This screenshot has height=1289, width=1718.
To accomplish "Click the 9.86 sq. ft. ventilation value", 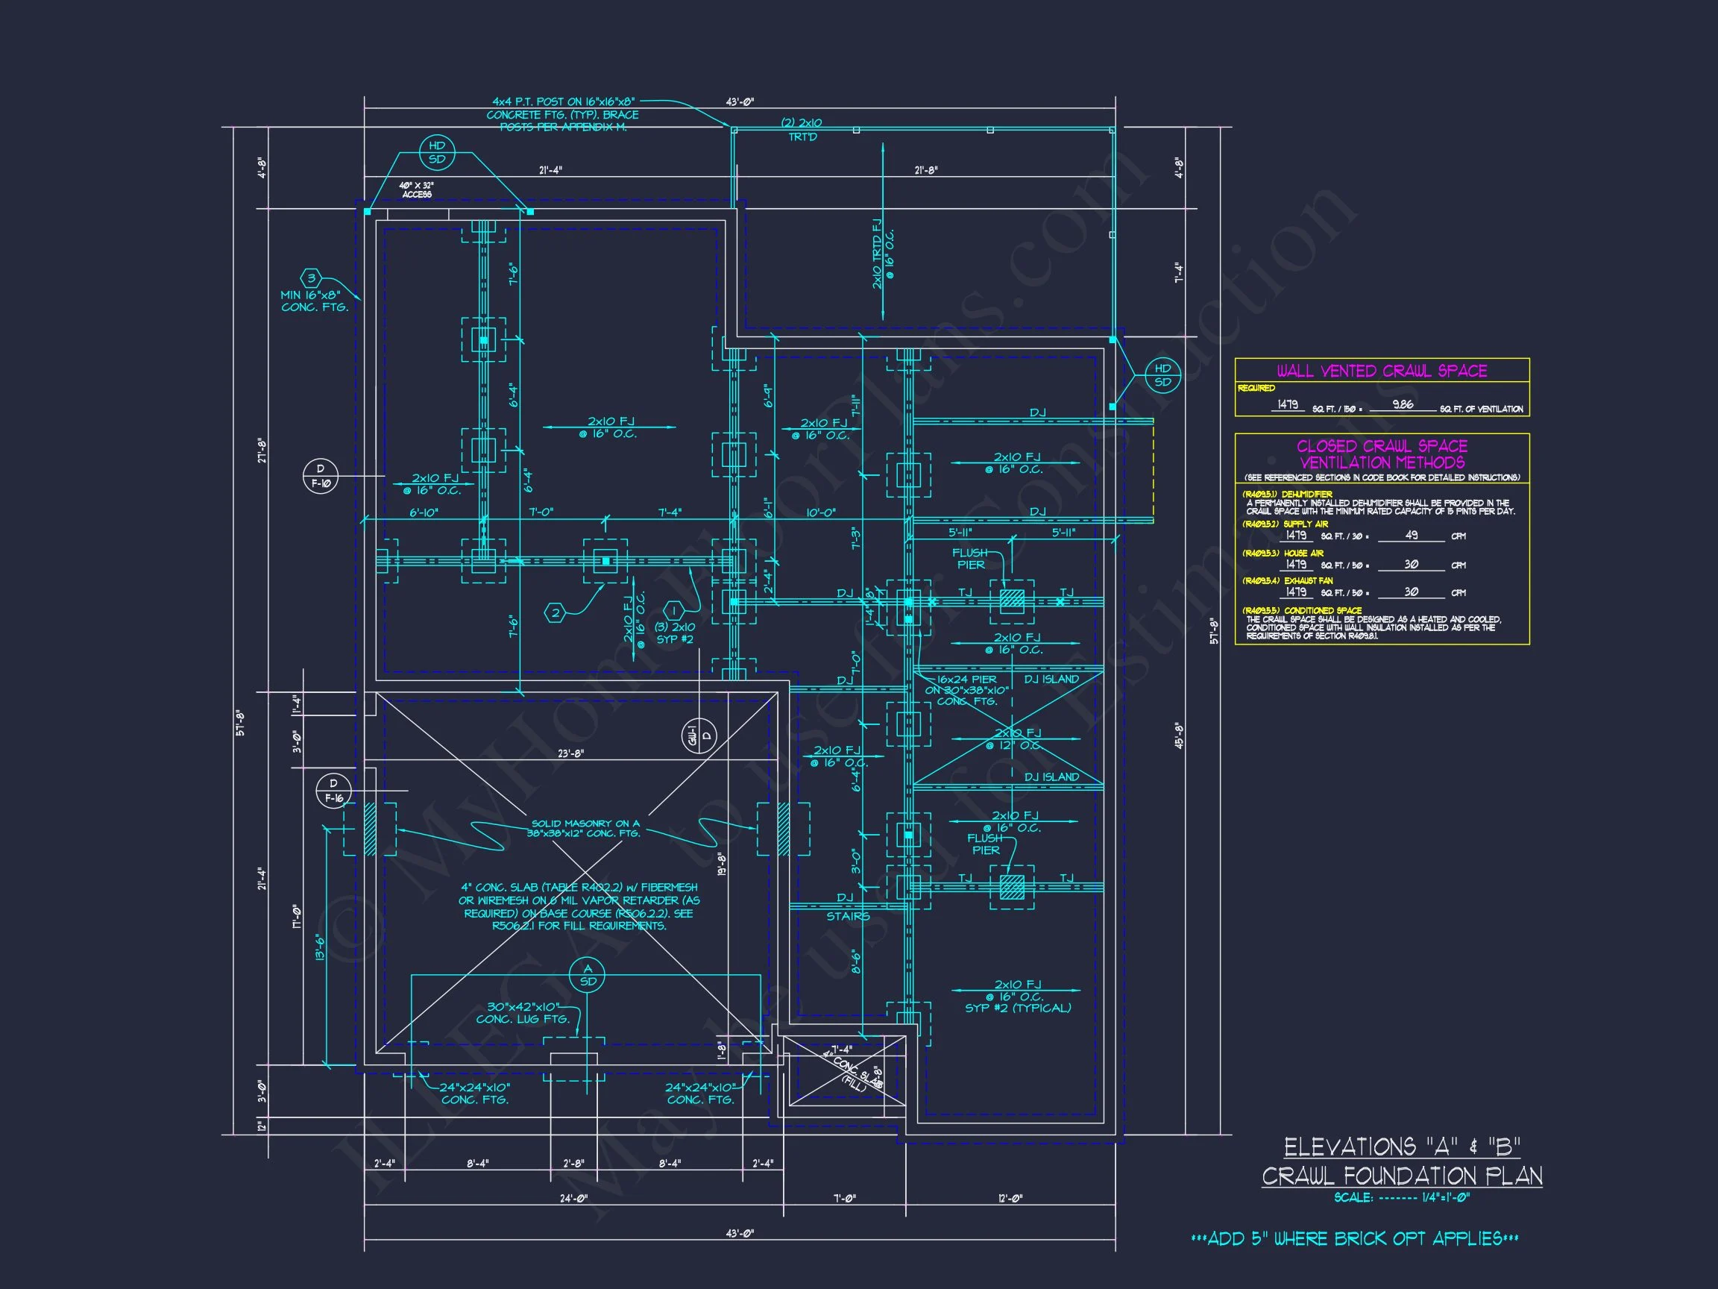I will (x=1403, y=404).
